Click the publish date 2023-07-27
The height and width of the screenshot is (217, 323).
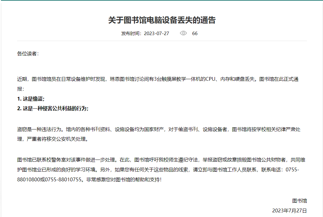coord(157,34)
